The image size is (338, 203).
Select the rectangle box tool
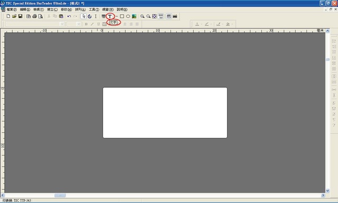point(122,16)
